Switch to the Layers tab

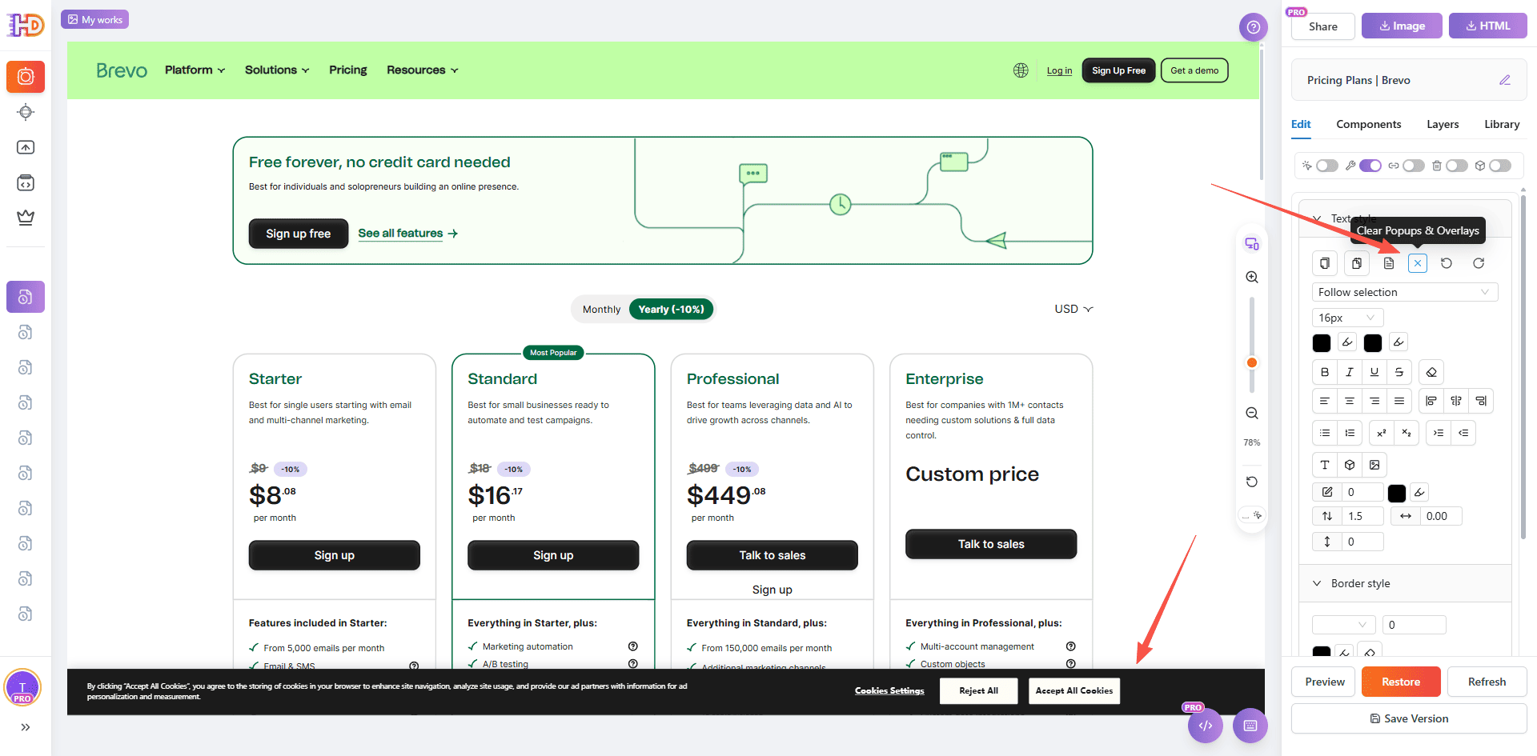[x=1443, y=124]
